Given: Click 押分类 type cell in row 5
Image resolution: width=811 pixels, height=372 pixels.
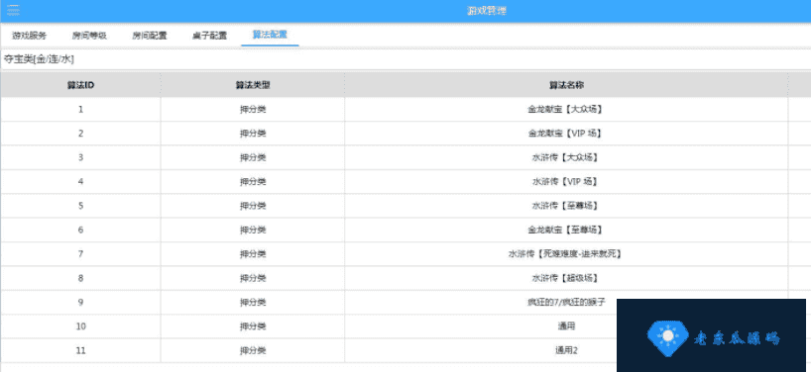Looking at the screenshot, I should (x=253, y=206).
